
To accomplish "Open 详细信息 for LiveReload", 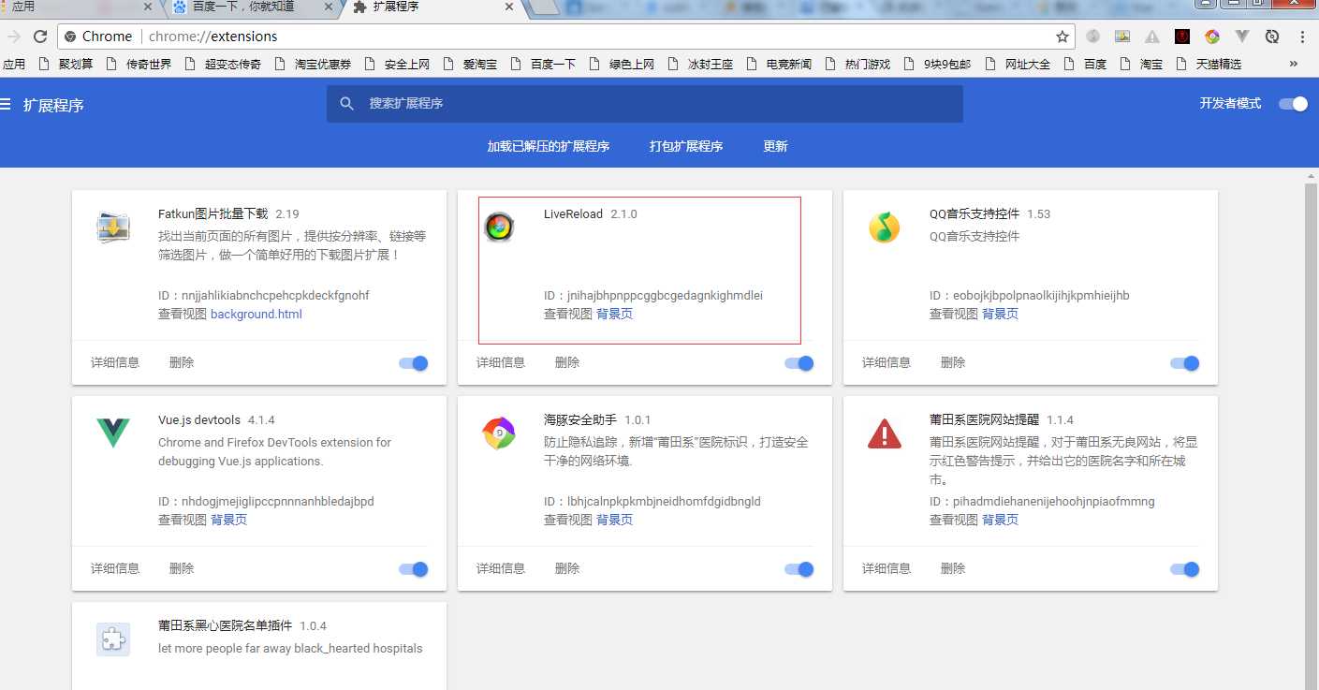I will (501, 362).
